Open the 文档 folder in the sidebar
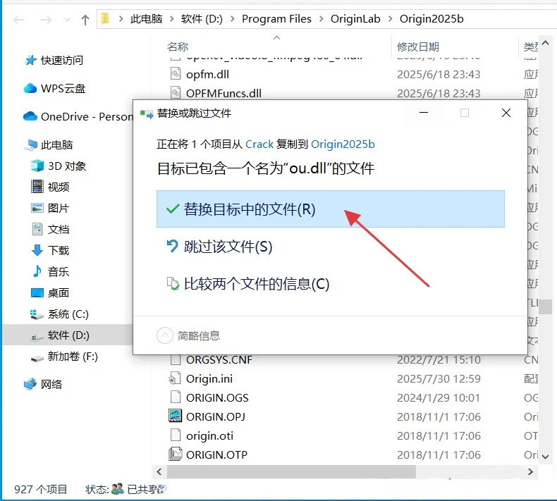Screen dimensions: 557x501 pyautogui.click(x=59, y=230)
